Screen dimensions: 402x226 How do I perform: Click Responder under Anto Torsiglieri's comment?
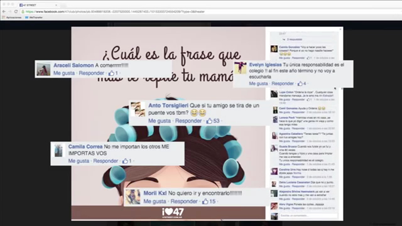pyautogui.click(x=188, y=121)
